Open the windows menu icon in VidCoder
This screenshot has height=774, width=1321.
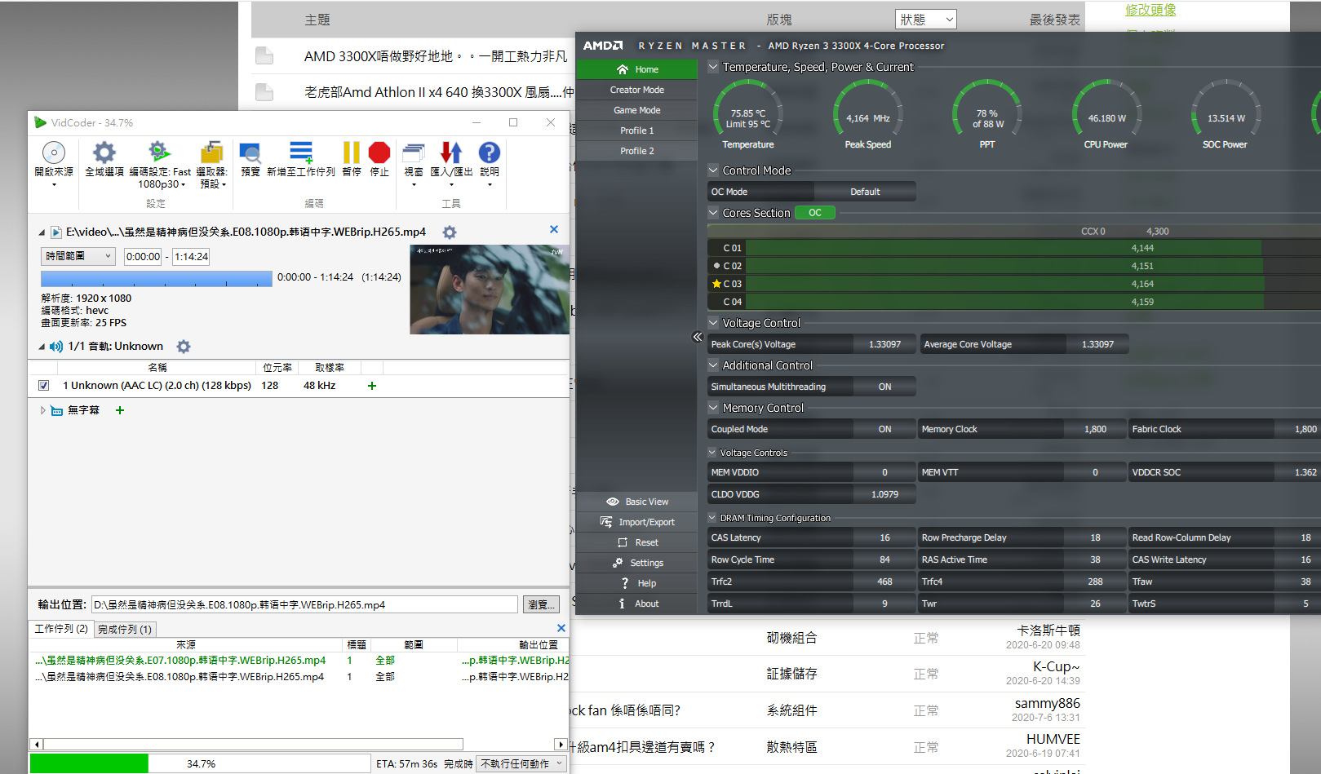tap(414, 153)
